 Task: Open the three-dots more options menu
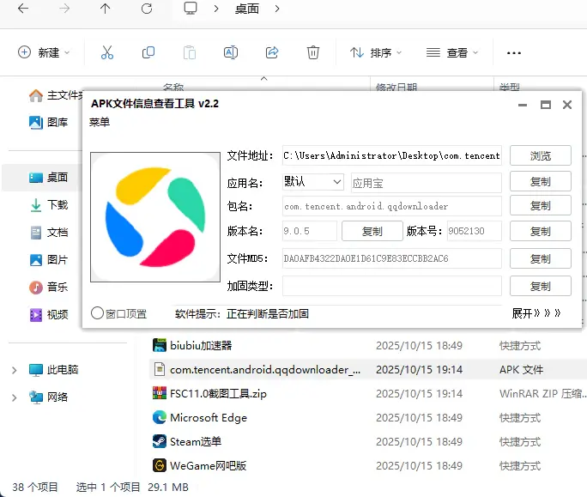pos(514,52)
